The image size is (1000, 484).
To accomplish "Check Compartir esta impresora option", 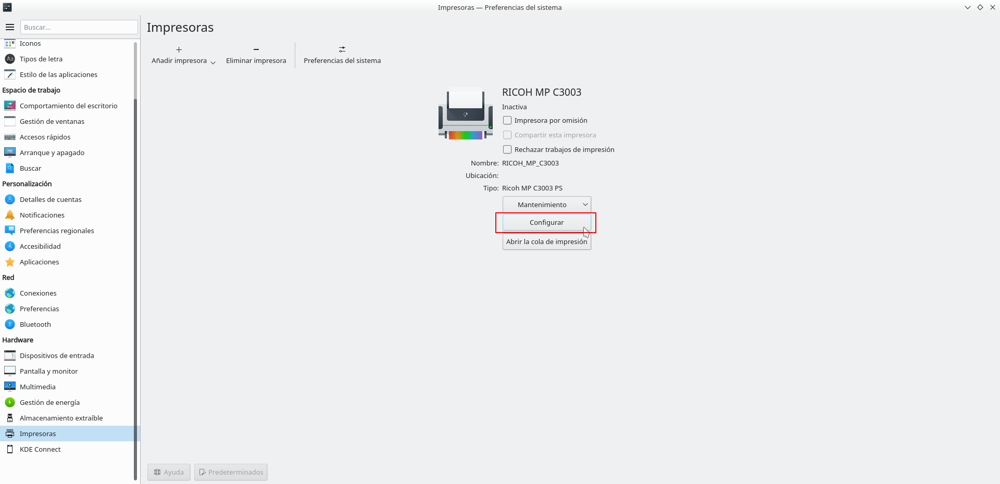I will [507, 135].
